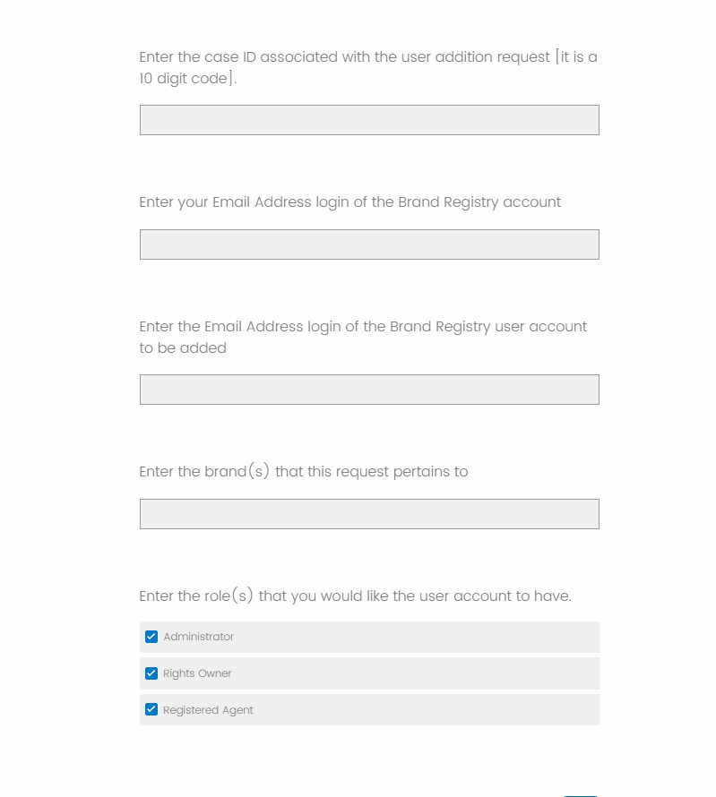Screen dimensions: 716x797
Task: Click the blue button at page bottom
Action: [580, 794]
